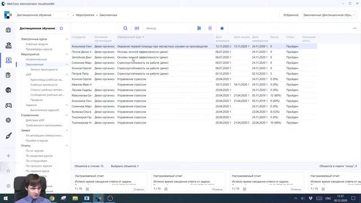This screenshot has width=361, height=203.
Task: Open the Windows notification center icon
Action: 353,198
